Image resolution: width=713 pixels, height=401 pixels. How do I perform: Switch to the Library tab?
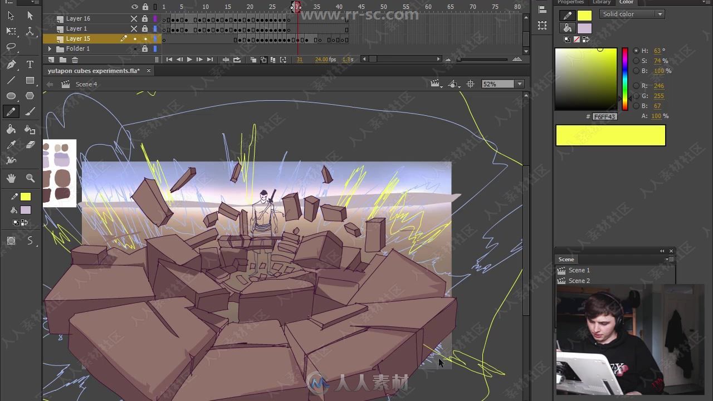click(x=602, y=2)
